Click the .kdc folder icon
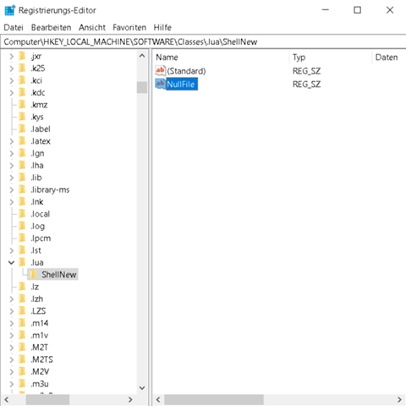This screenshot has height=406, width=406. click(22, 92)
